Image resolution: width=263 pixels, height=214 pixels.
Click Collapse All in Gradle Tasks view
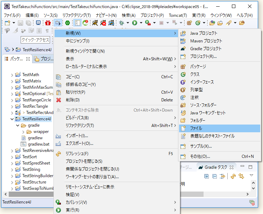coord(214,176)
